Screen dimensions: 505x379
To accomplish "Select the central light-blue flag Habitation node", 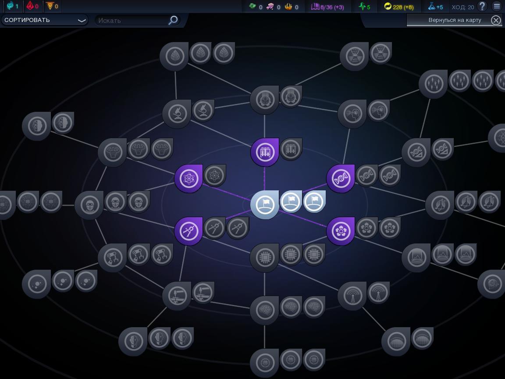I will click(265, 205).
